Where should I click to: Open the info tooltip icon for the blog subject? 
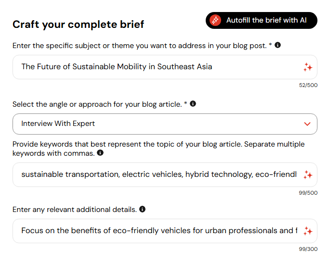[277, 45]
